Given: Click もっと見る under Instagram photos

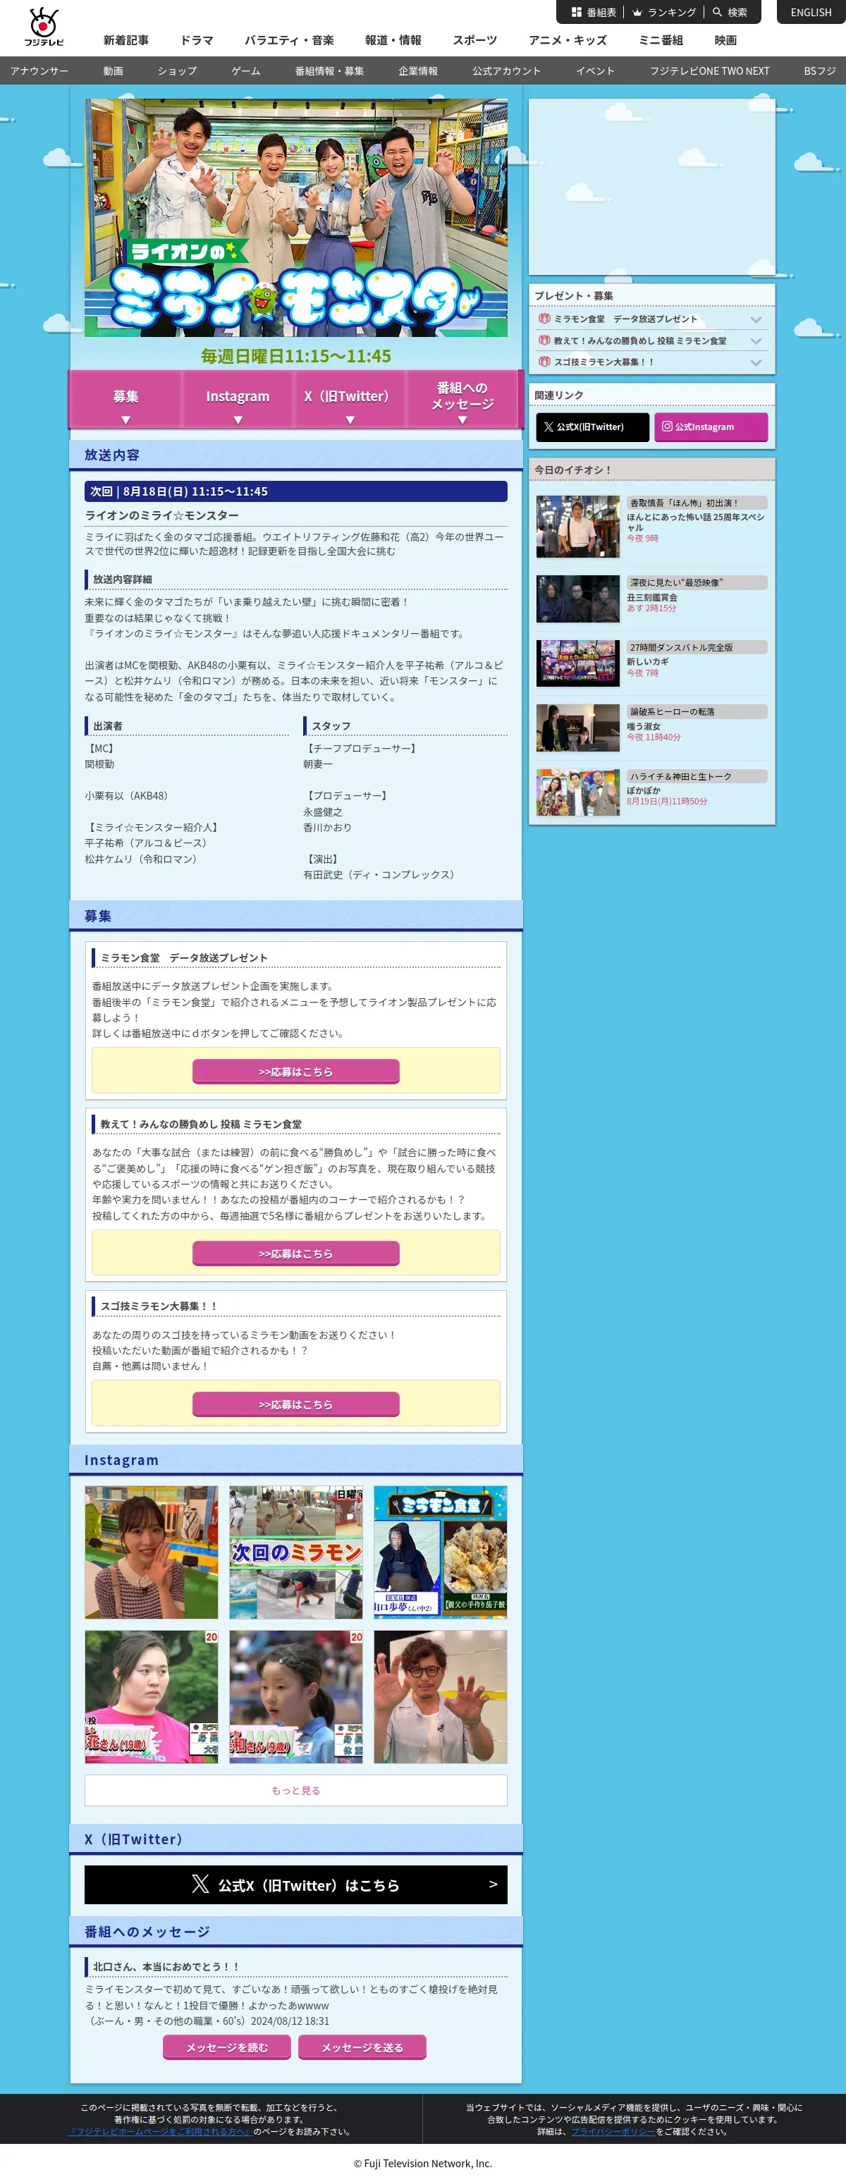Looking at the screenshot, I should [295, 1790].
